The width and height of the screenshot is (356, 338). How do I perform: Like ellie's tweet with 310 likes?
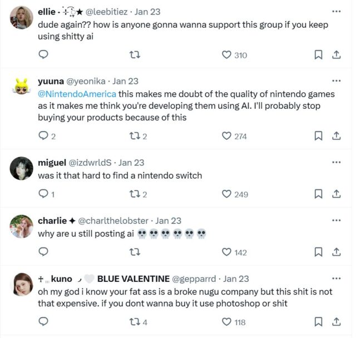point(227,55)
